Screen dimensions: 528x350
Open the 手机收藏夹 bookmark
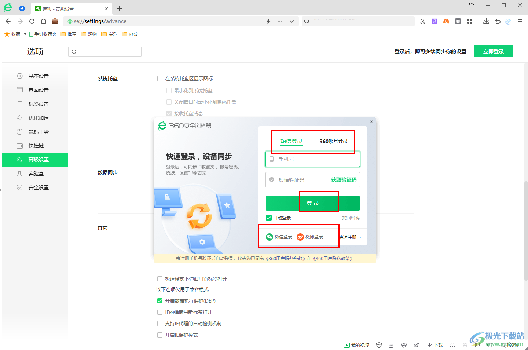43,34
